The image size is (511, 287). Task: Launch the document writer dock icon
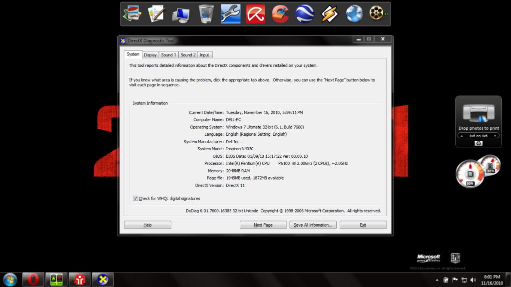pos(156,13)
